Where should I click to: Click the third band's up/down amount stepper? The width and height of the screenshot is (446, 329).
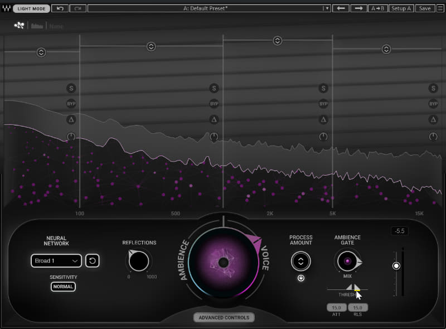(277, 41)
